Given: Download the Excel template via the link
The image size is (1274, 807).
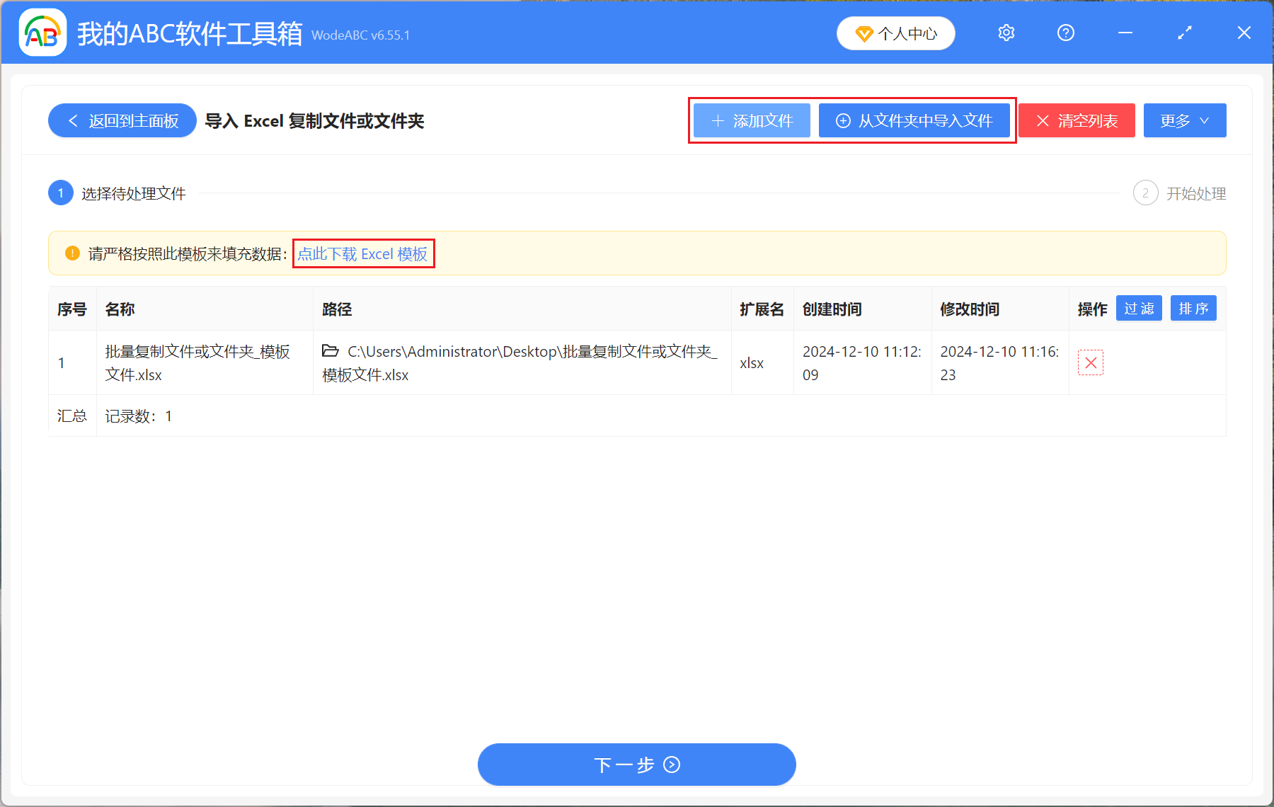Looking at the screenshot, I should tap(363, 253).
